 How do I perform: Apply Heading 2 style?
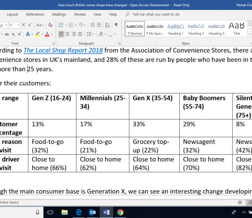click(196, 29)
